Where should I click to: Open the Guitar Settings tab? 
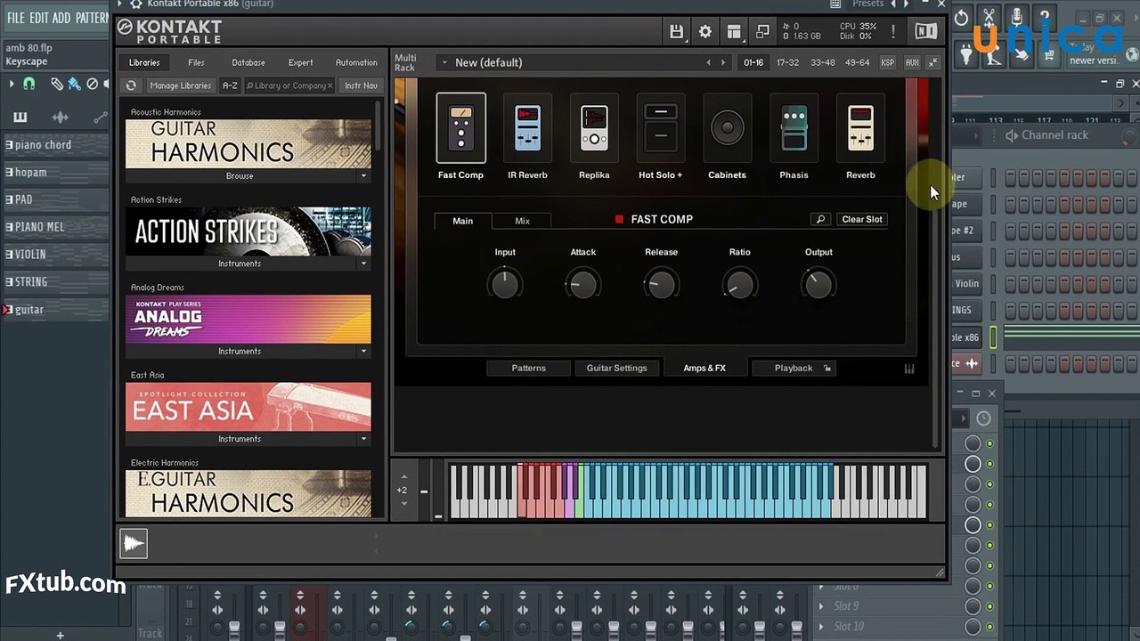(616, 368)
